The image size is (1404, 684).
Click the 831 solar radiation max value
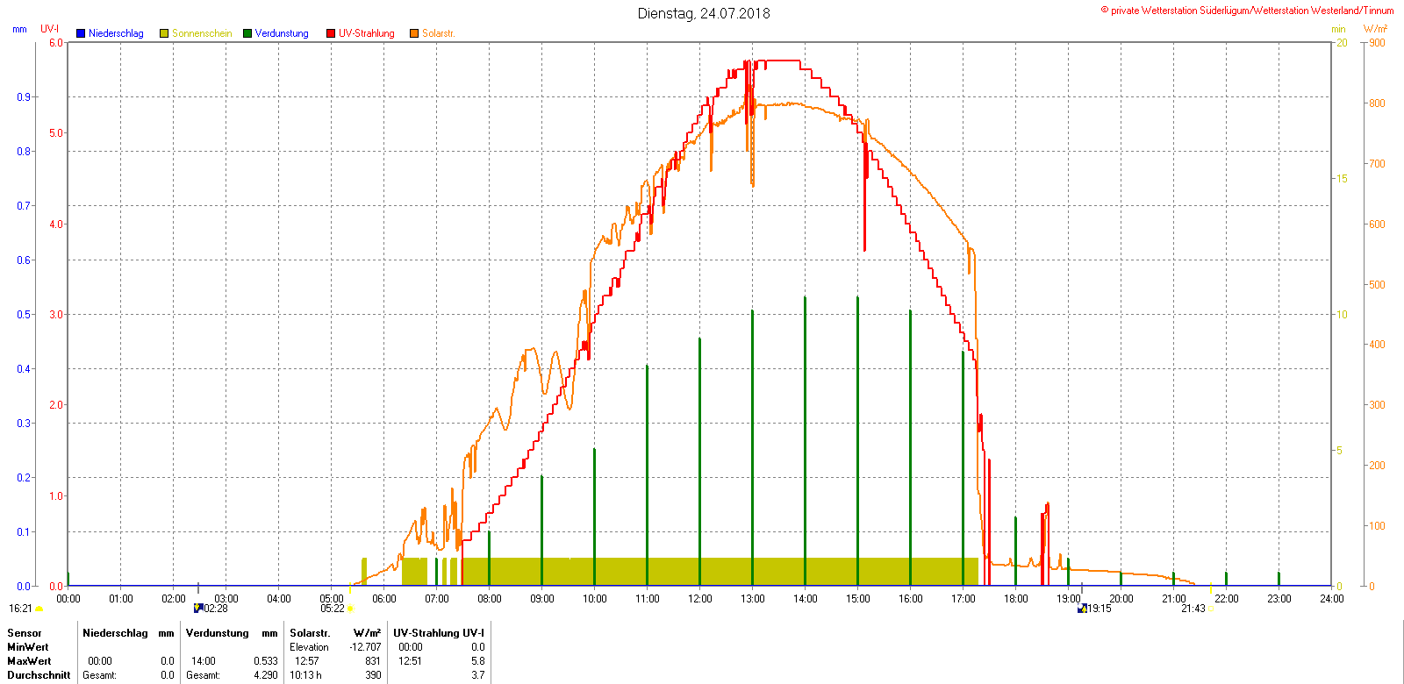pyautogui.click(x=373, y=661)
